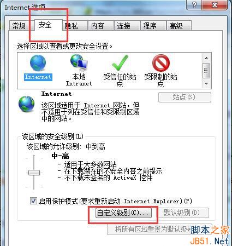This screenshot has height=246, width=232.
Task: Click the 站点(S) button
Action: pyautogui.click(x=185, y=97)
